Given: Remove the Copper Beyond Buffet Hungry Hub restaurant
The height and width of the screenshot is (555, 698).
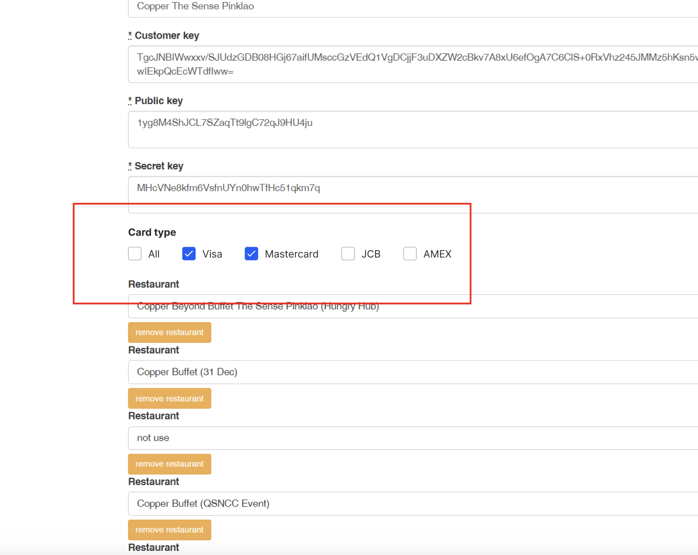Looking at the screenshot, I should pos(169,333).
